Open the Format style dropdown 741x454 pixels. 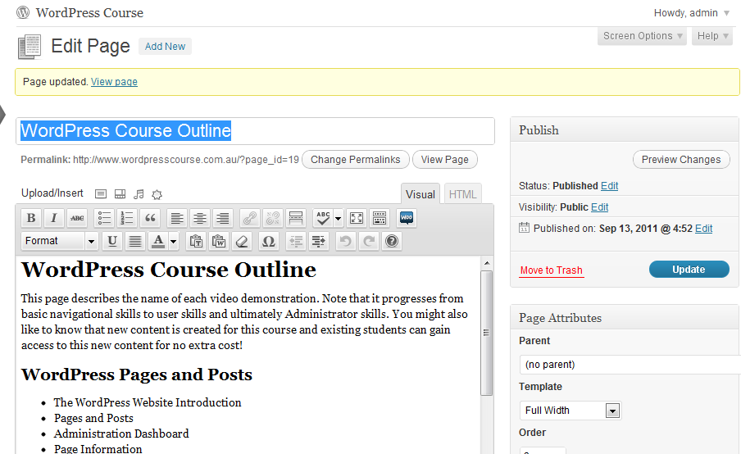[60, 241]
